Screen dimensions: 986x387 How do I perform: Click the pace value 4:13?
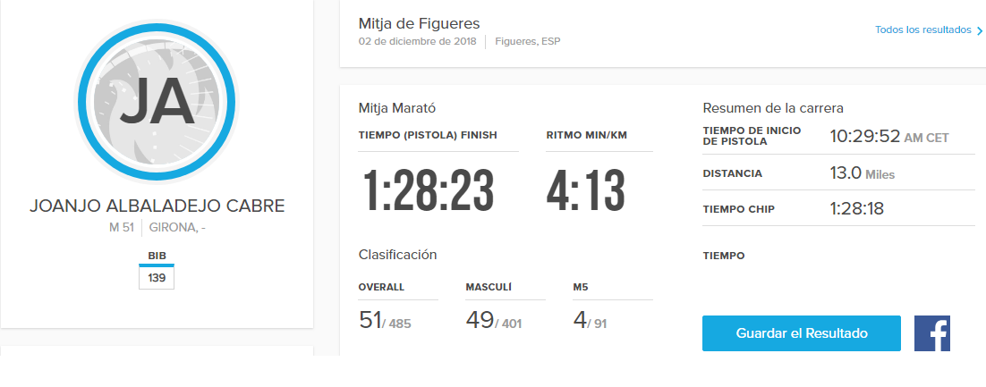(585, 189)
